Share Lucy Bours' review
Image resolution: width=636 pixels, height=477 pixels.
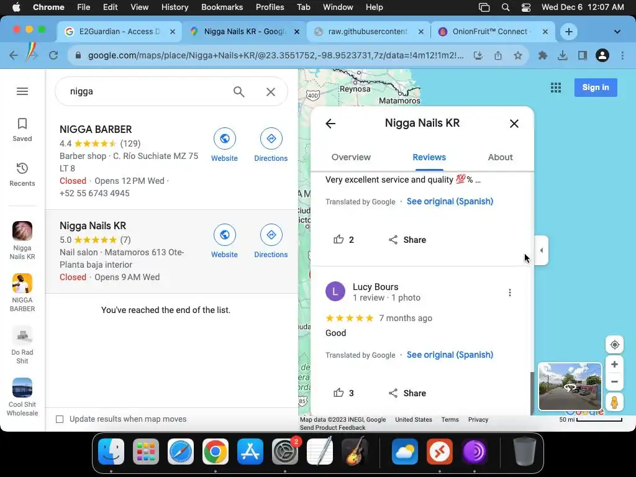coord(407,393)
